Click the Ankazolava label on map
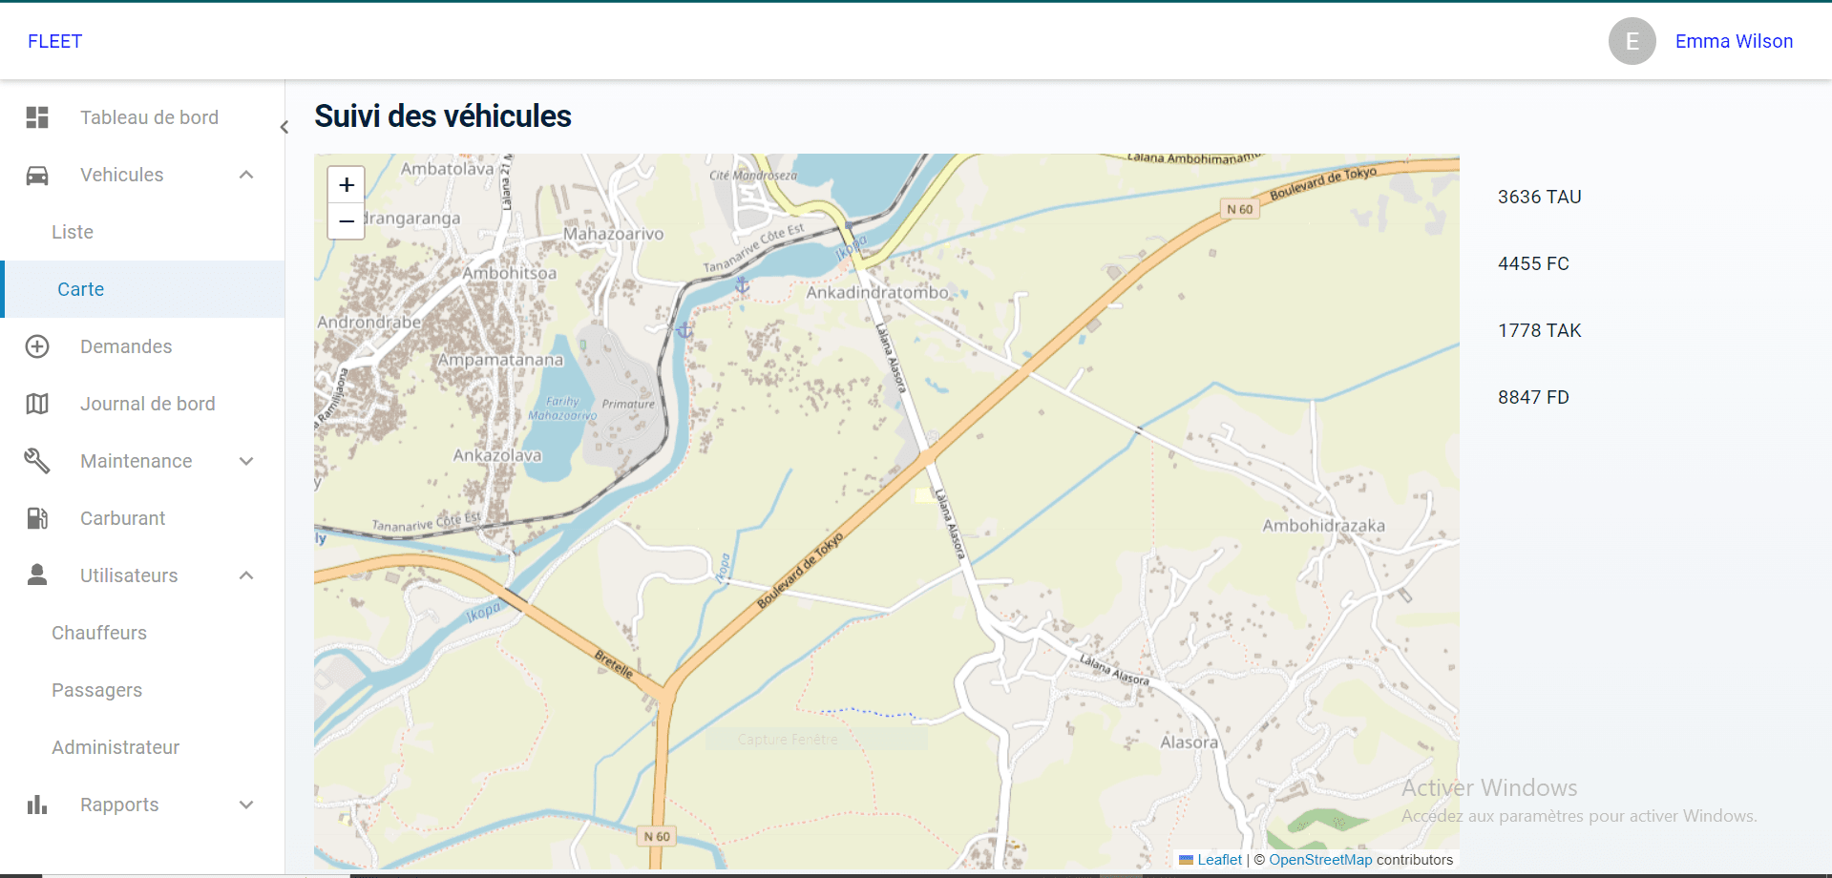1832x878 pixels. coord(497,455)
